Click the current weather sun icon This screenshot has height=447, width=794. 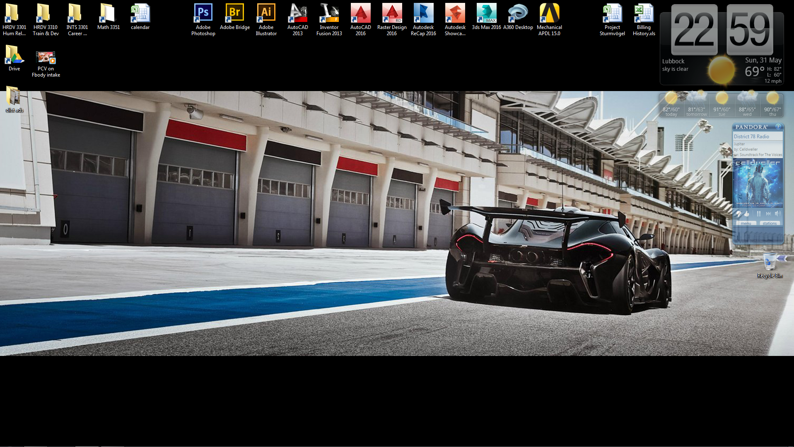click(722, 70)
